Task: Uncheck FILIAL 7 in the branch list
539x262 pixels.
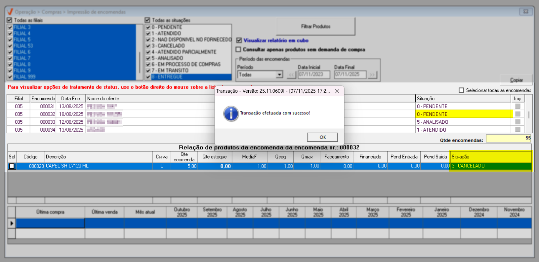Action: point(10,58)
